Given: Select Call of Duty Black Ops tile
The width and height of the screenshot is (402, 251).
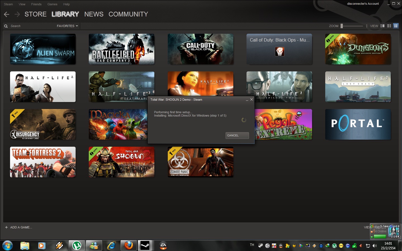Looking at the screenshot, I should click(x=200, y=49).
